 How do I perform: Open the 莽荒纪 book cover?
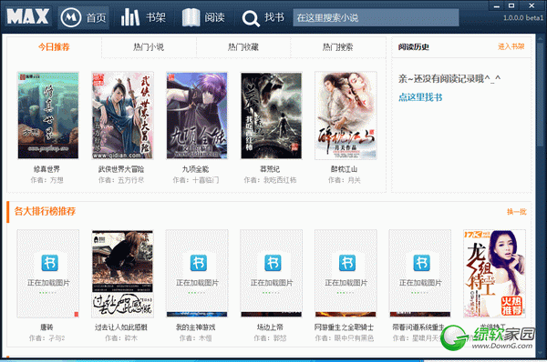(271, 116)
